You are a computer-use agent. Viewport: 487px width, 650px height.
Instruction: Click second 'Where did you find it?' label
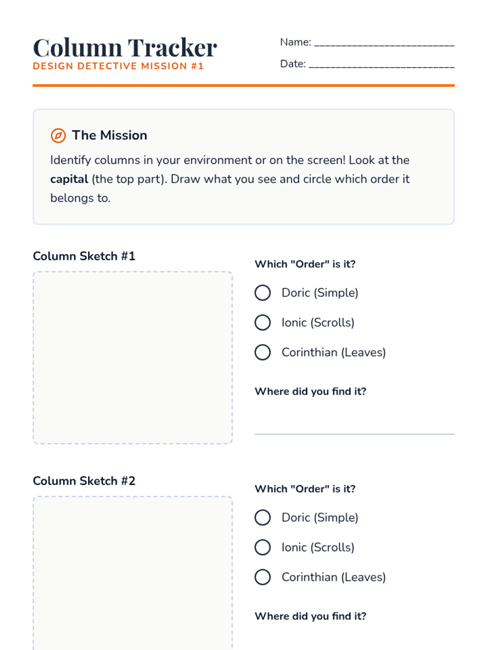[310, 616]
